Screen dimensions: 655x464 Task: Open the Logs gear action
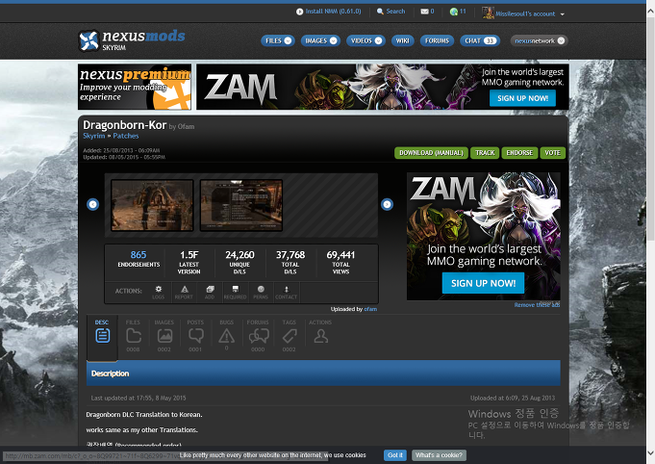click(159, 292)
